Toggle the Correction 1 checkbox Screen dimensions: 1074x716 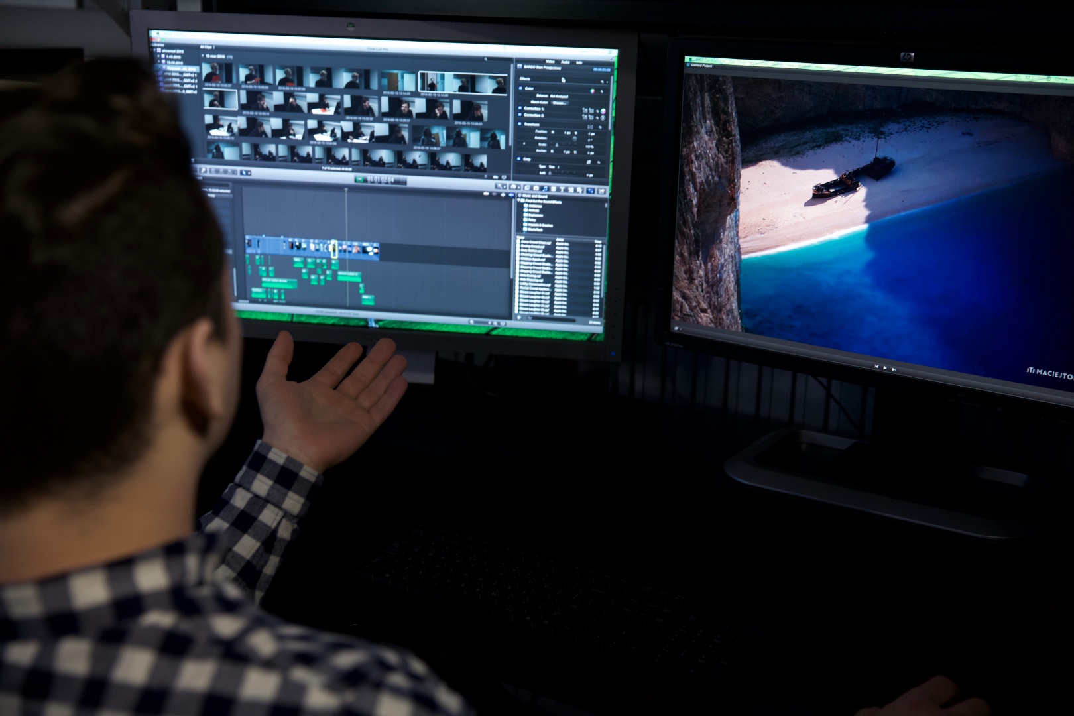click(x=520, y=108)
